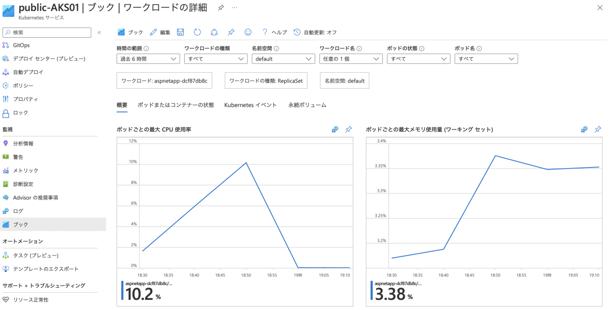The width and height of the screenshot is (611, 310).
Task: Open the ワークロード名 dropdown
Action: click(x=351, y=59)
